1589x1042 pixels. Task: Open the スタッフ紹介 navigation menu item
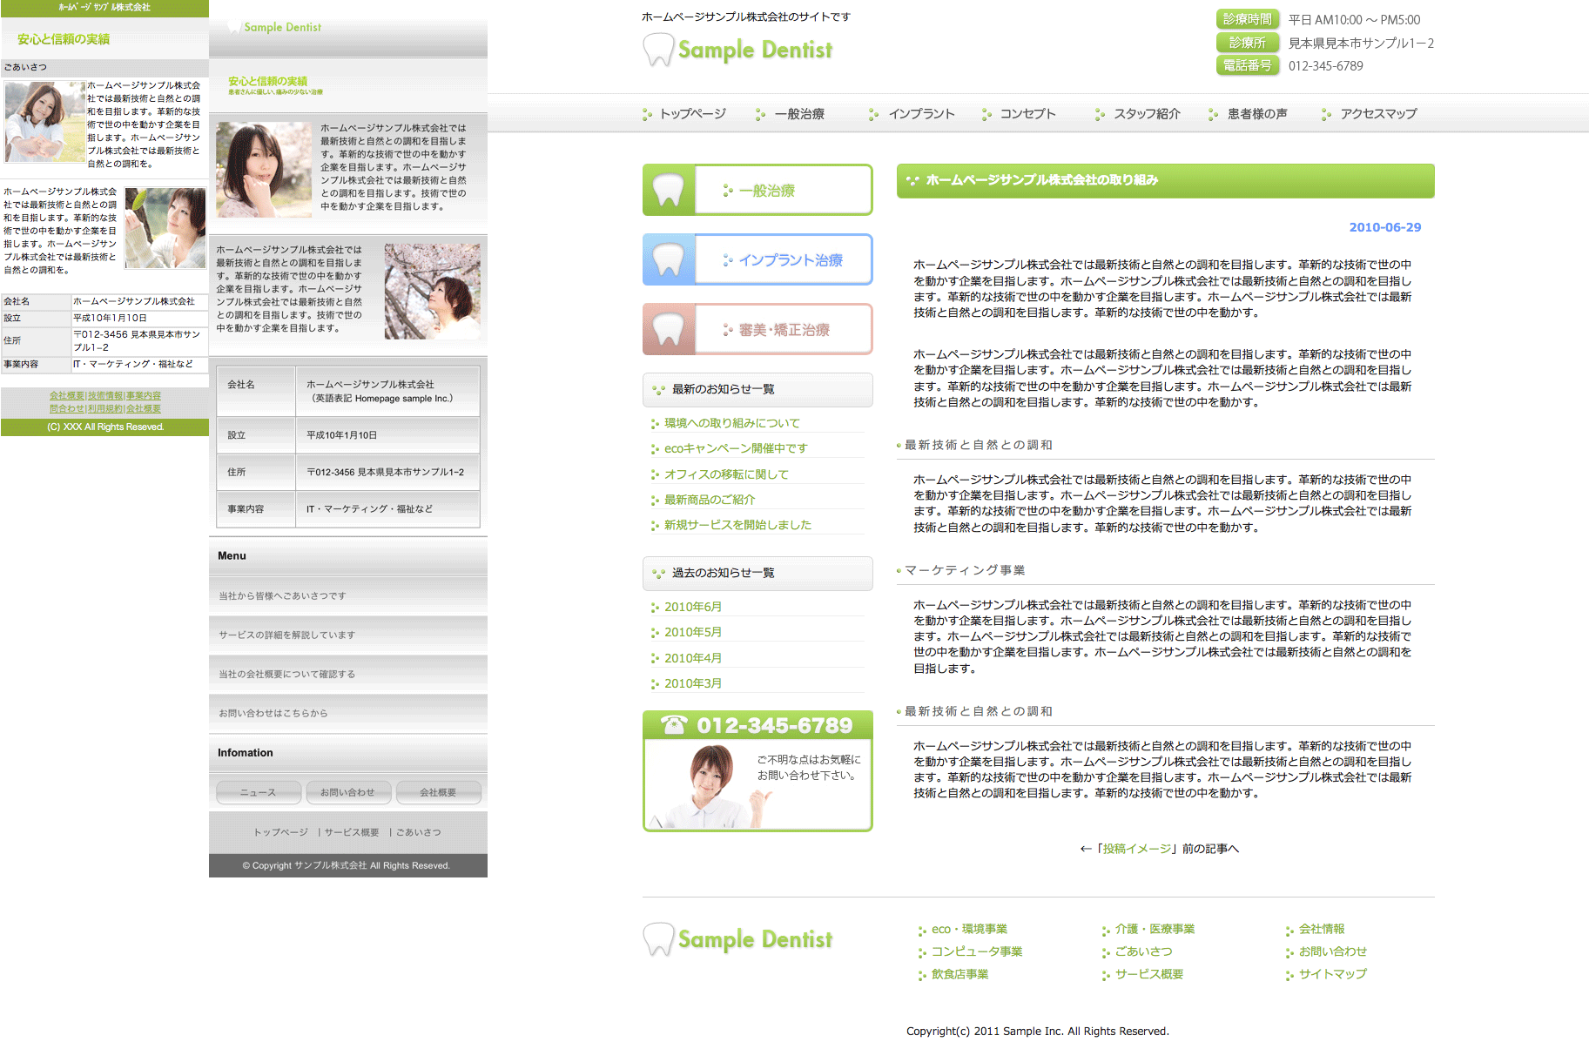(x=1147, y=114)
